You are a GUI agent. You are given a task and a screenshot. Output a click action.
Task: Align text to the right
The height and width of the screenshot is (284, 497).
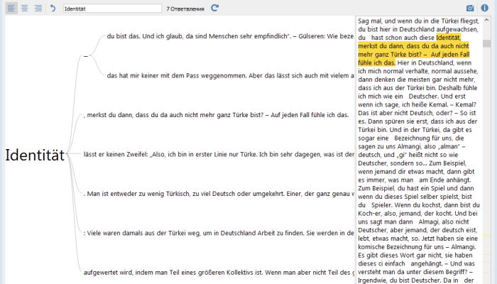tap(38, 8)
